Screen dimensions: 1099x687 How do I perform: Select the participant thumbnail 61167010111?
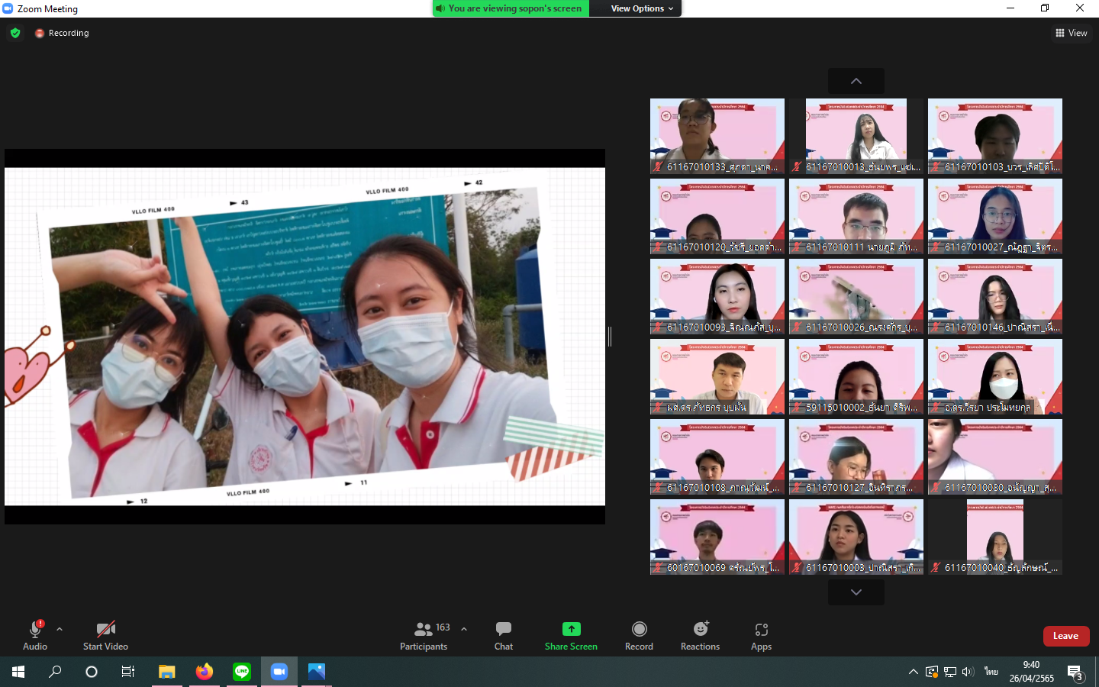coord(856,216)
